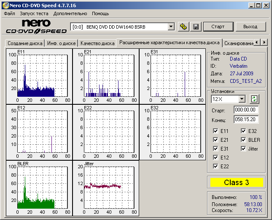Screen dimensions: 272x220
Task: Click the yellow Class 3 indicator
Action: (236, 183)
